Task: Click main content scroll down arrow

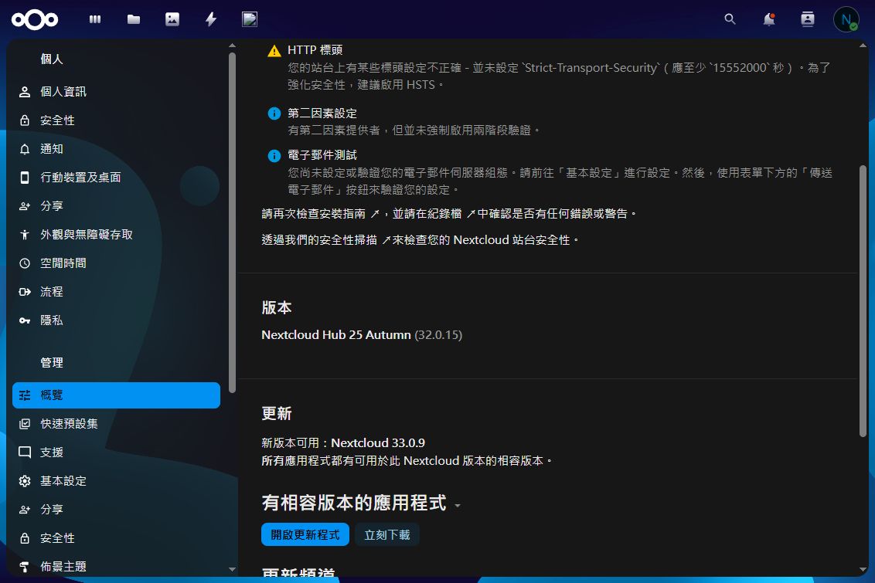Action: [x=863, y=569]
